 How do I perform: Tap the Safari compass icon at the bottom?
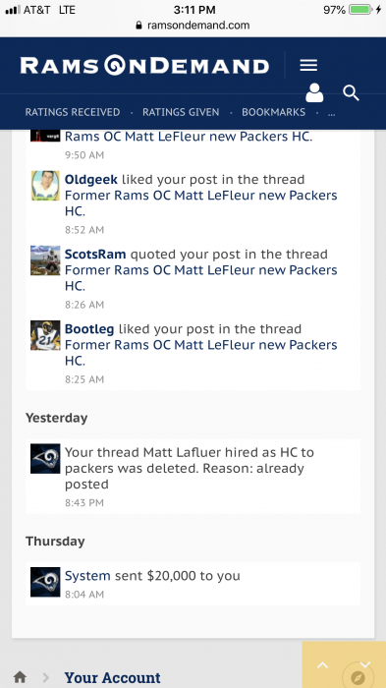(358, 678)
